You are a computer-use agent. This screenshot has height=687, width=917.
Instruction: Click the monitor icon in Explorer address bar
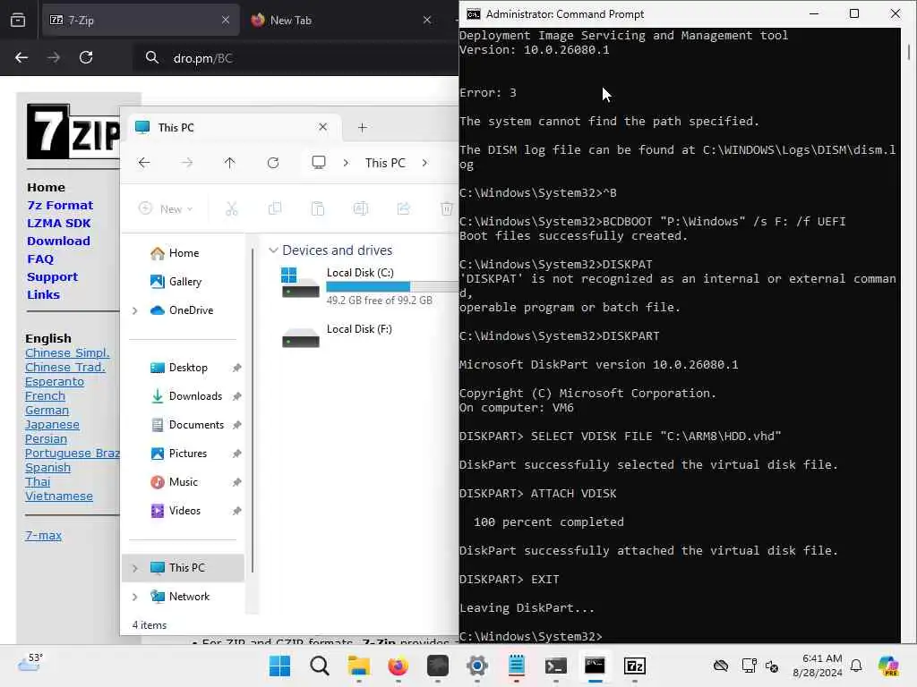point(319,163)
